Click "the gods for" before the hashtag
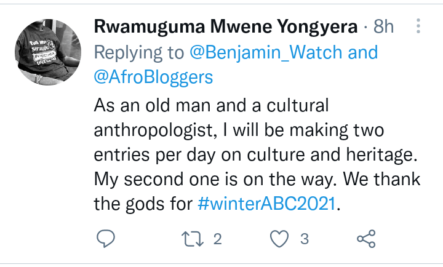The image size is (443, 267). click(143, 204)
